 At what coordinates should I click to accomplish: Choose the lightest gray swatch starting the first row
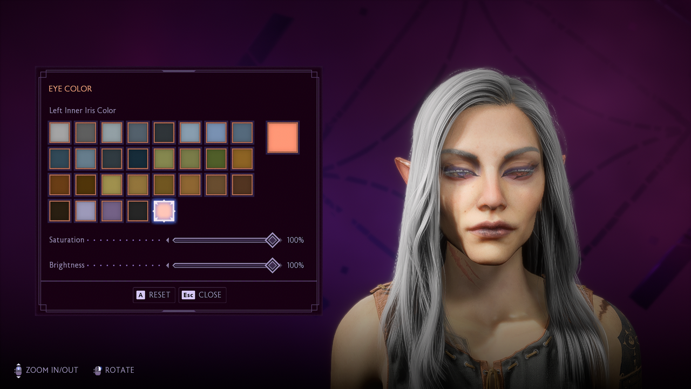point(59,132)
